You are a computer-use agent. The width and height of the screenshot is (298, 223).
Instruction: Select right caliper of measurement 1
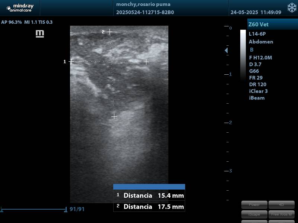pos(146,62)
